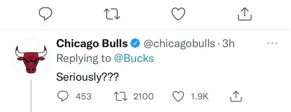The width and height of the screenshot is (291, 112).
Task: Click the 2100 retweets count
Action: tap(143, 96)
